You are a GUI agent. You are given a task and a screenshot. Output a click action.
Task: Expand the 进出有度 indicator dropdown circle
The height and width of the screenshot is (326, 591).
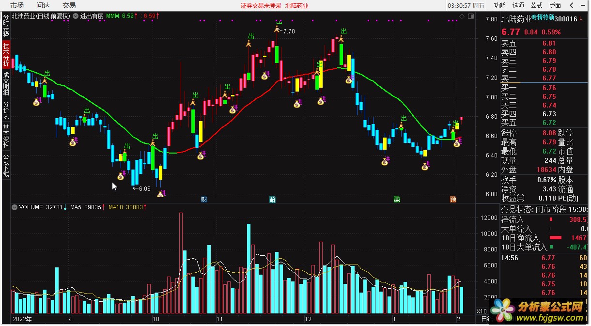76,16
